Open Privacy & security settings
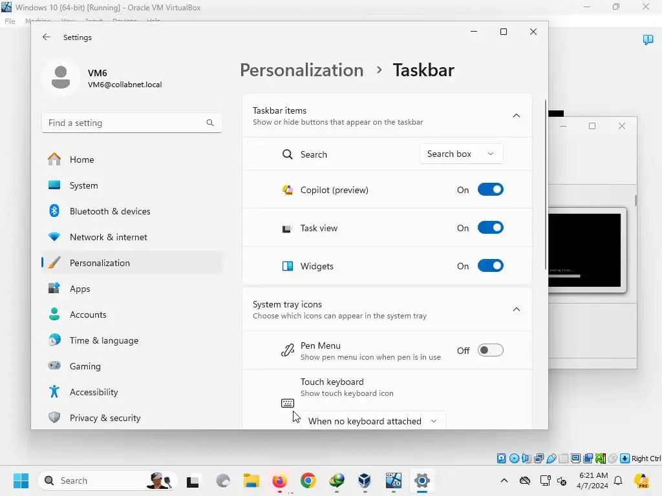 point(132,418)
